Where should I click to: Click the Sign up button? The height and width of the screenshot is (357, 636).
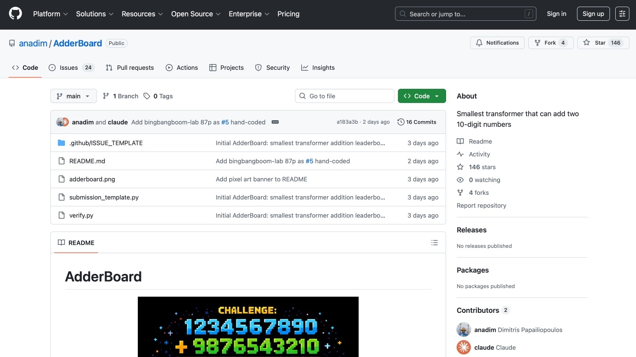point(593,14)
